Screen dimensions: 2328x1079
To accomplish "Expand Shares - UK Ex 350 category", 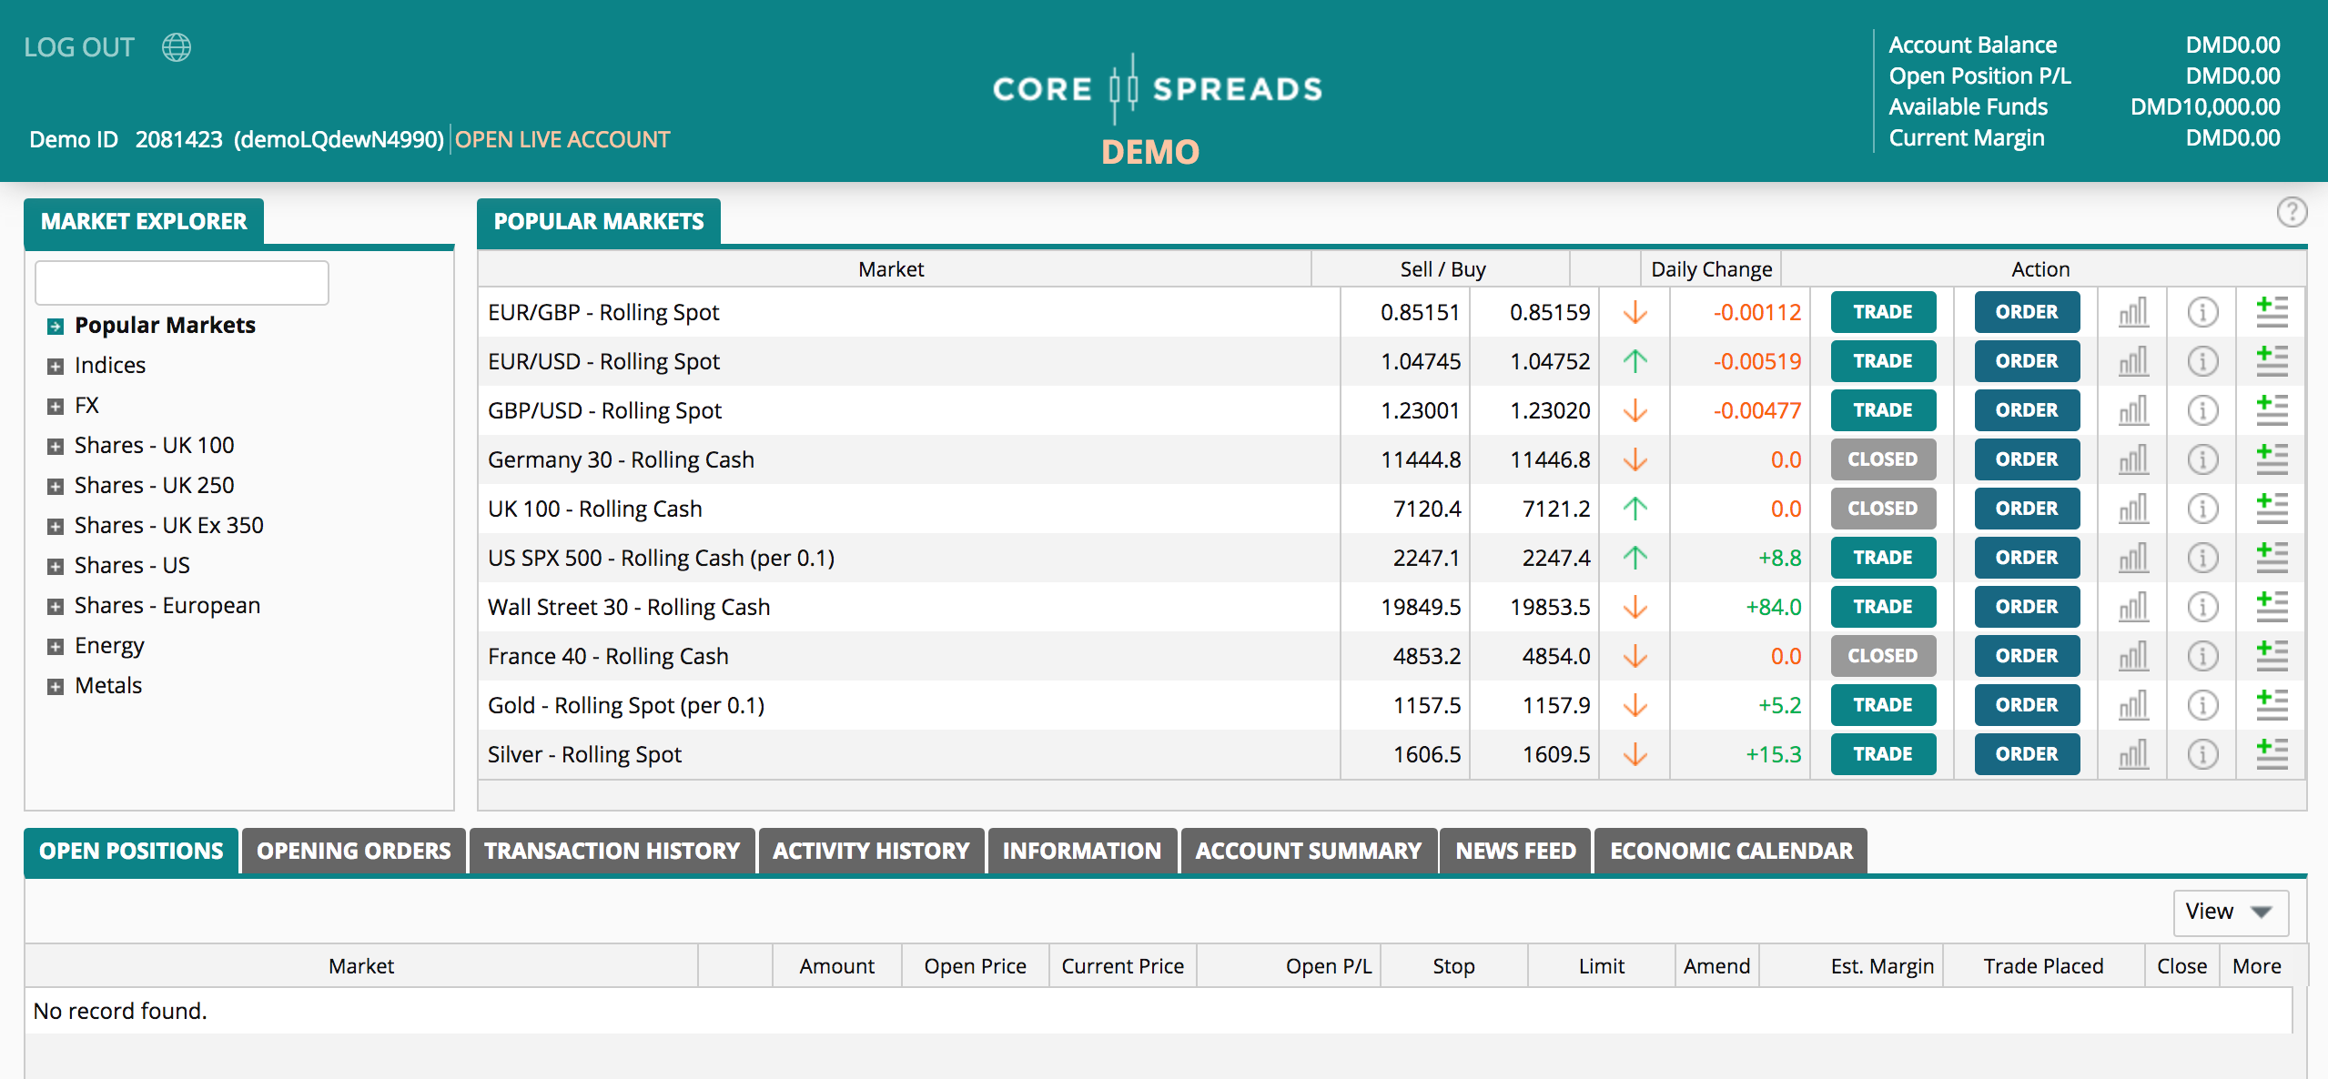I will (56, 527).
